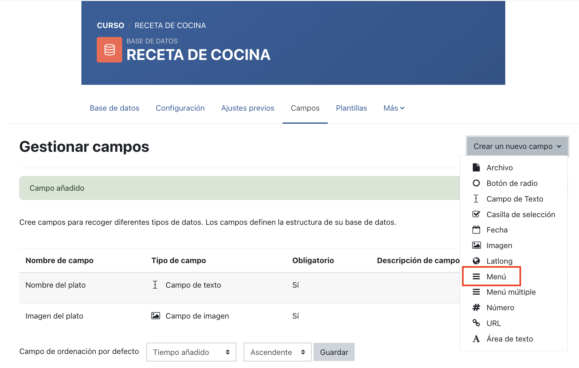Click Tipo de campo column header
Image resolution: width=579 pixels, height=368 pixels.
(179, 261)
